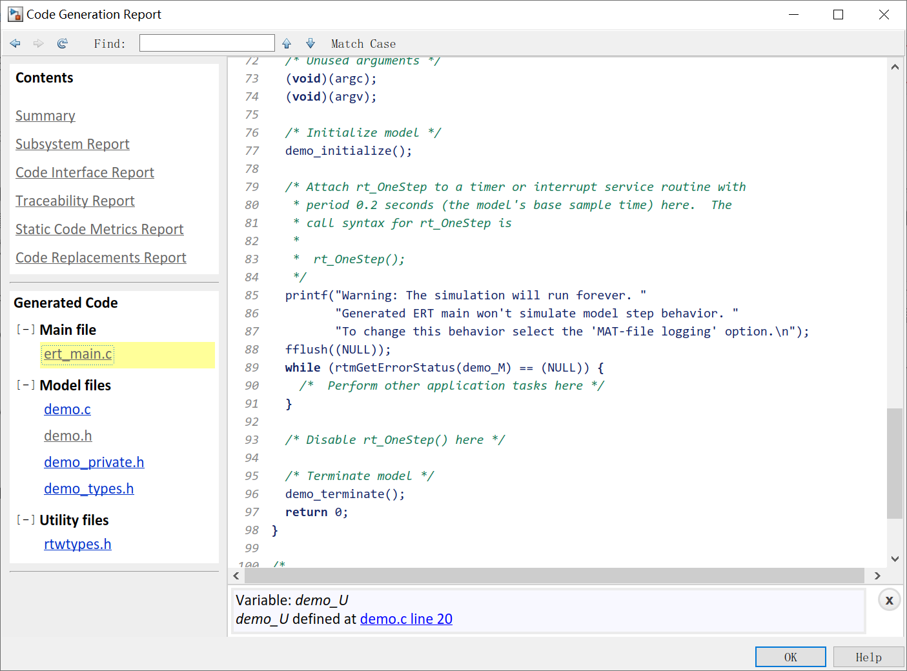This screenshot has width=907, height=671.
Task: Click the 'Disable rt_OneStep() here' comment
Action: point(395,439)
